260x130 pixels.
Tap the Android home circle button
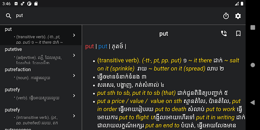click(x=253, y=65)
